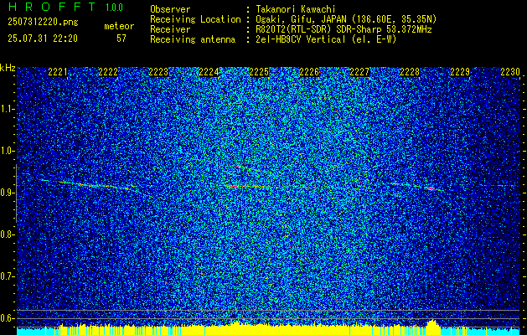Click the 2221 time marker
This screenshot has height=335, width=527.
(58, 72)
